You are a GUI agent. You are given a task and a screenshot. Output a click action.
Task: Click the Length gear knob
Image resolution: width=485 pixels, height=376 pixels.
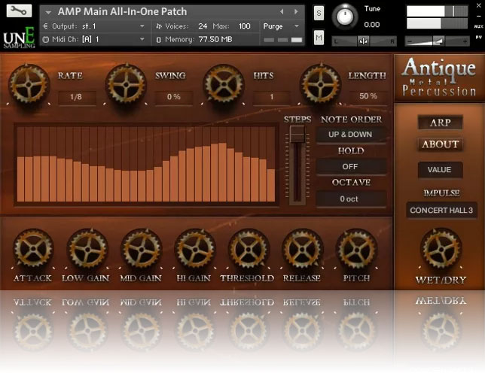pos(321,84)
